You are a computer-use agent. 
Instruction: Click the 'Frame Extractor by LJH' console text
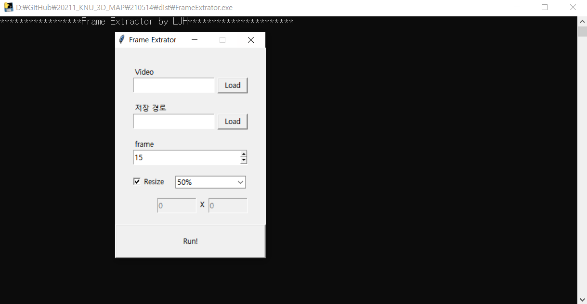134,22
